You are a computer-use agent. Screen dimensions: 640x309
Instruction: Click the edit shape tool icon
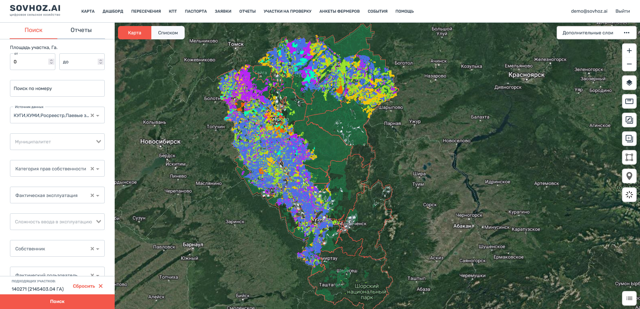pyautogui.click(x=629, y=120)
